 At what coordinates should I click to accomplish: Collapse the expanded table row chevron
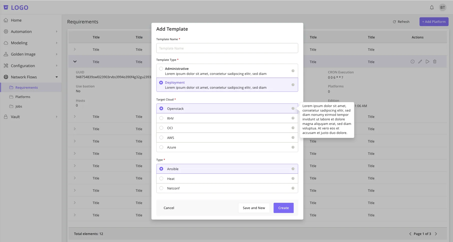pyautogui.click(x=75, y=62)
